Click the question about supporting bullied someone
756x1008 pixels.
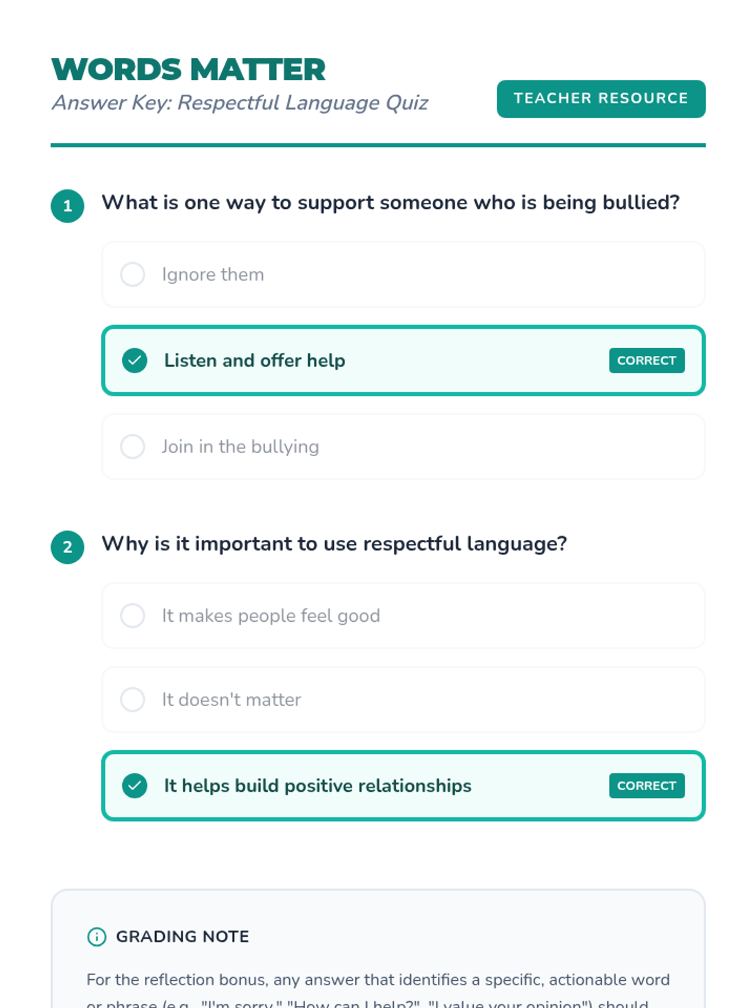pyautogui.click(x=391, y=203)
